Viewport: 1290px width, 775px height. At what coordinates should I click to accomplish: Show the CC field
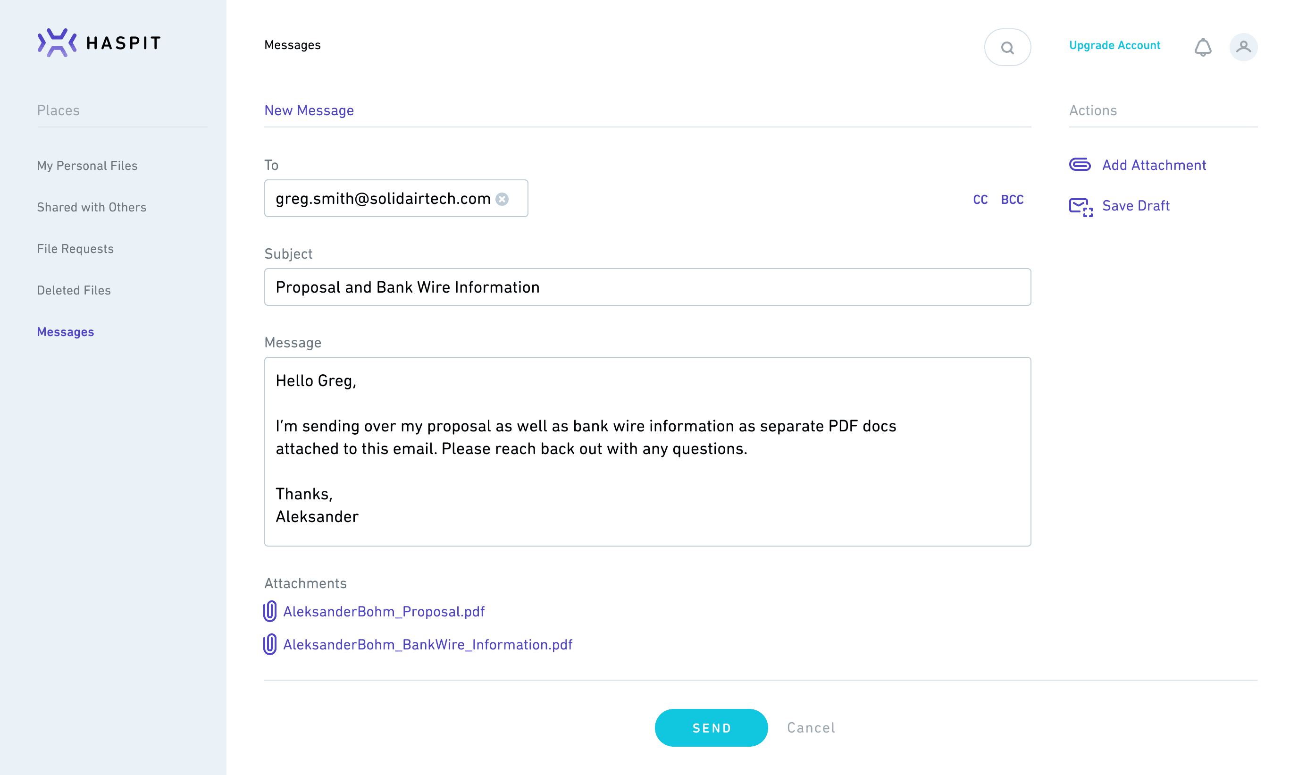[980, 200]
